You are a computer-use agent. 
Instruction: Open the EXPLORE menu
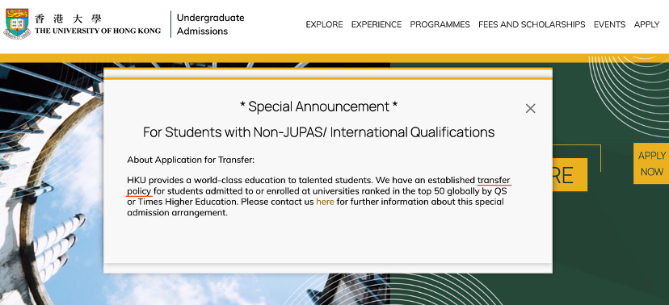click(x=324, y=24)
